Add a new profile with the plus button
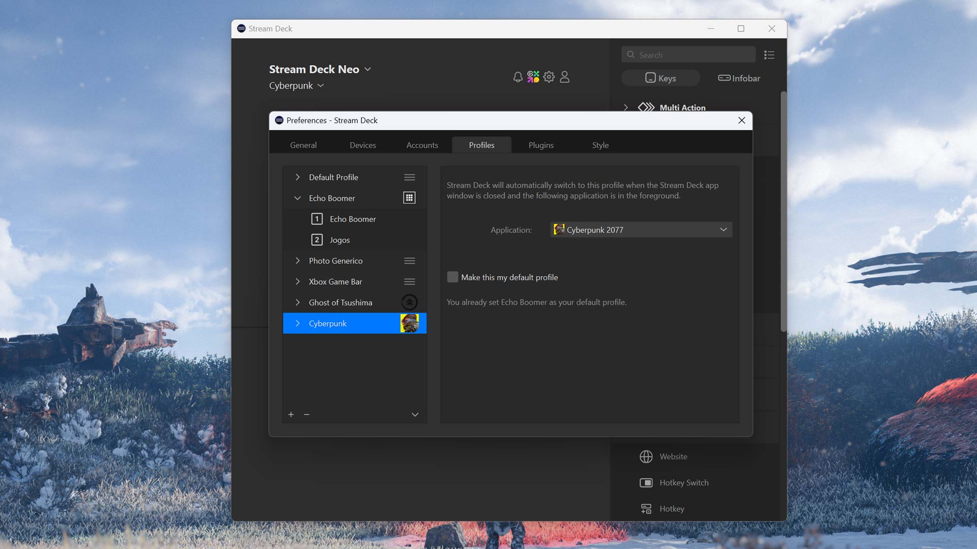 291,415
